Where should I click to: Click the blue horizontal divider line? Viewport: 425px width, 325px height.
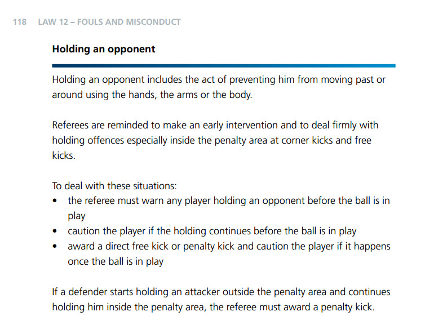coord(223,66)
